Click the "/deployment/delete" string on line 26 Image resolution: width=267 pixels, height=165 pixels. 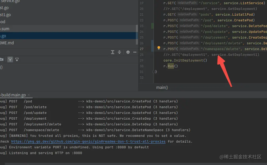[222, 43]
